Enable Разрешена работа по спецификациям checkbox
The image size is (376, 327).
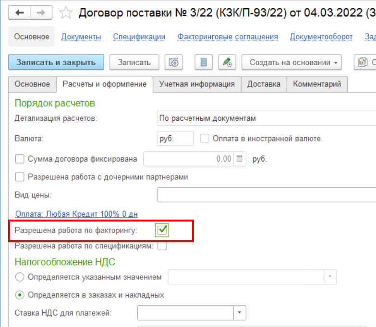(x=162, y=246)
